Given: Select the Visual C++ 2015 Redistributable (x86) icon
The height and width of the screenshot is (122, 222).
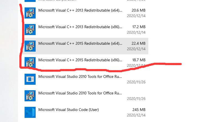Looking at the screenshot, I should point(30,62).
